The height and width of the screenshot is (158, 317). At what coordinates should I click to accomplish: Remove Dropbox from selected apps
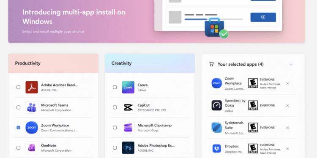click(287, 149)
